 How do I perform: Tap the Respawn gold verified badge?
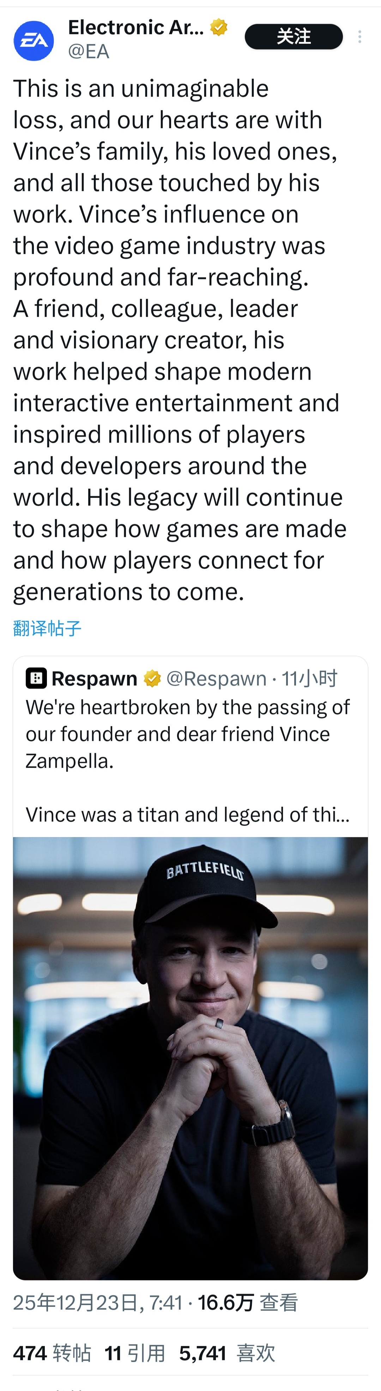(x=152, y=679)
